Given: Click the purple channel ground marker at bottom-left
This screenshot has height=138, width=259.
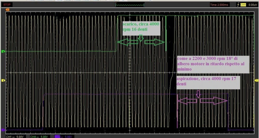Looking at the screenshot, I should [3, 130].
